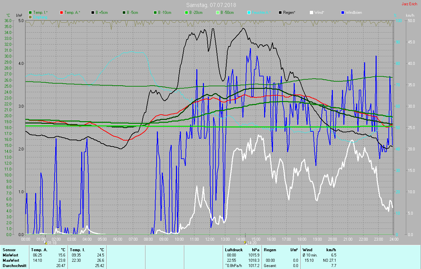
Task: Click the Regen header in statistics table
Action: point(270,250)
